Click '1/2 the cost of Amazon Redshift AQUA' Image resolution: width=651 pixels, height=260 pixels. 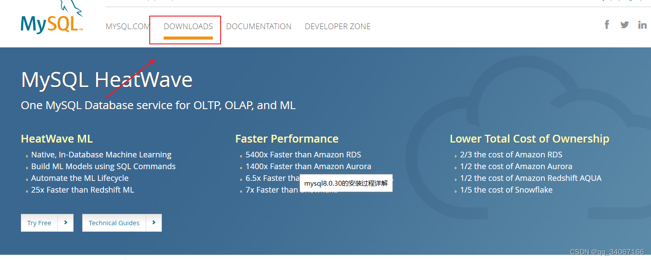tap(531, 178)
